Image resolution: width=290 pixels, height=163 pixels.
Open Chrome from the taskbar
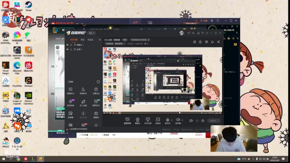tap(18, 159)
